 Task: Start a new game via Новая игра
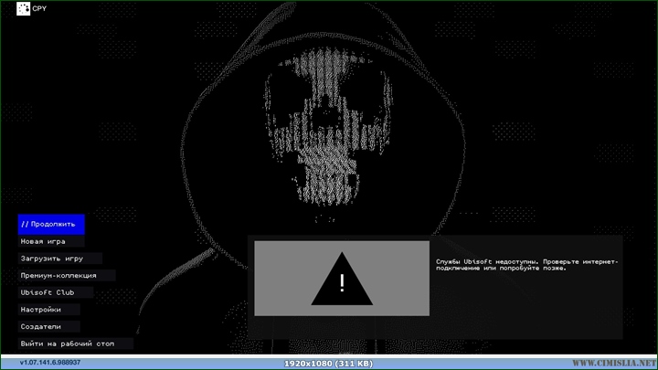click(x=44, y=241)
